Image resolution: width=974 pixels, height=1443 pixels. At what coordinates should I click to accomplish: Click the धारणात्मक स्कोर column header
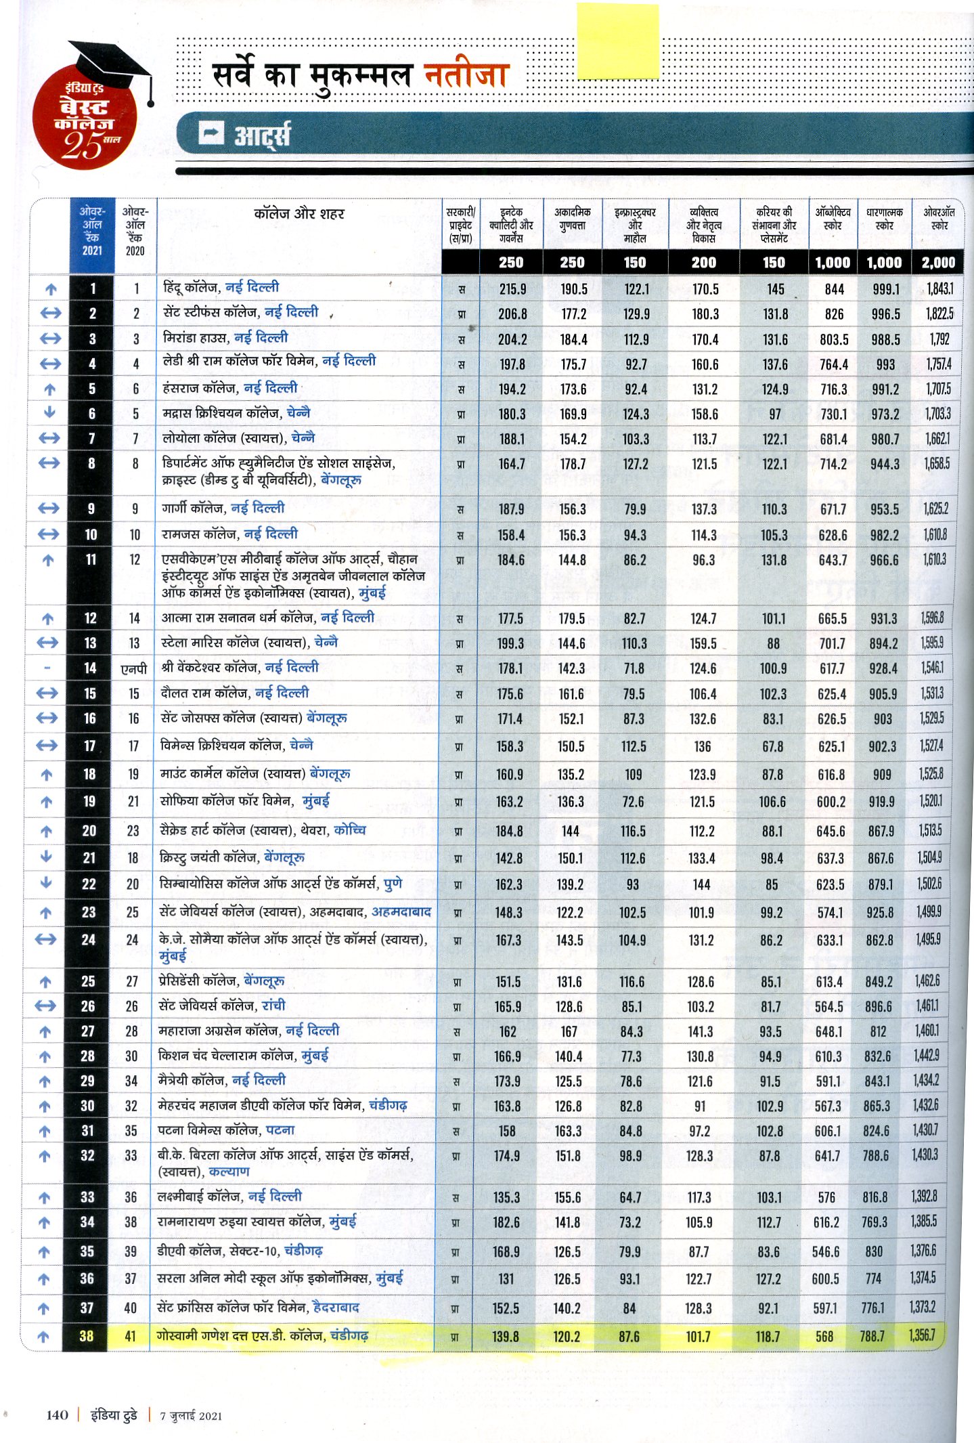pyautogui.click(x=885, y=219)
